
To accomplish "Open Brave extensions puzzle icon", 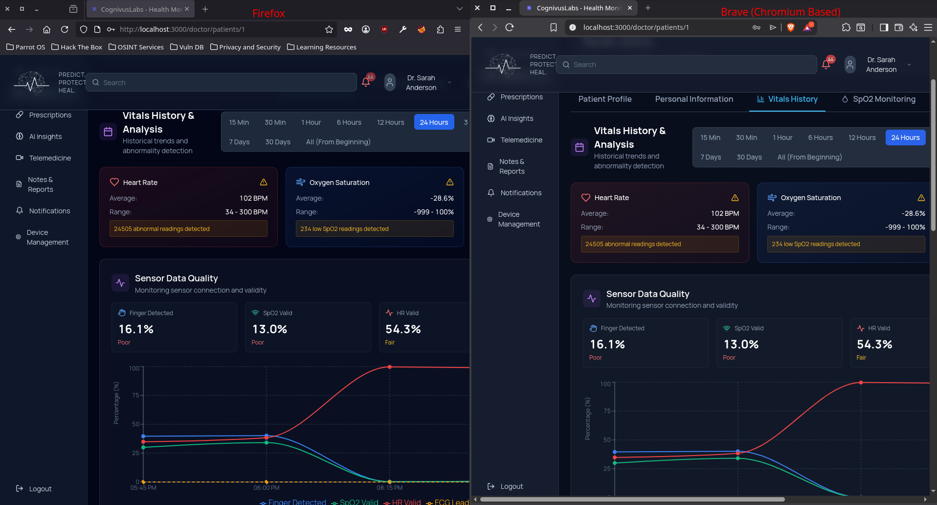I will 846,27.
